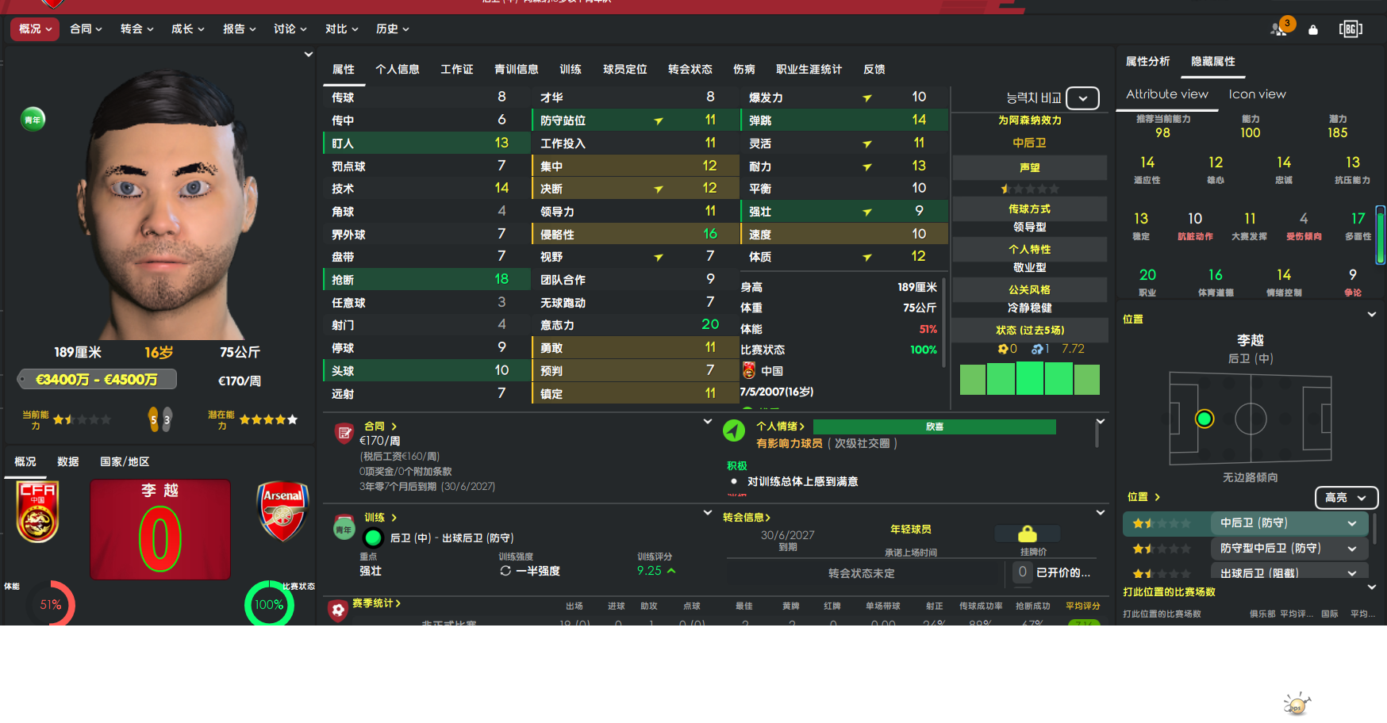The image size is (1387, 723).
Task: Click the BG logo icon at top right
Action: (1350, 29)
